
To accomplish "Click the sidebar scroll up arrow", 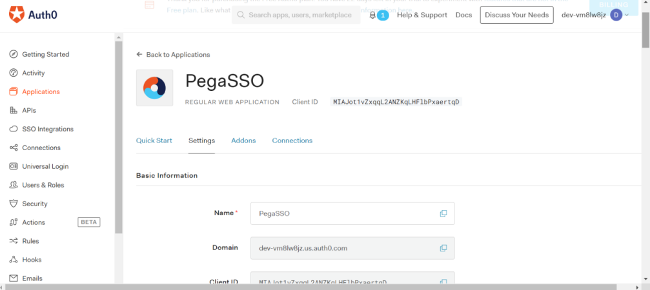I will 119,37.
